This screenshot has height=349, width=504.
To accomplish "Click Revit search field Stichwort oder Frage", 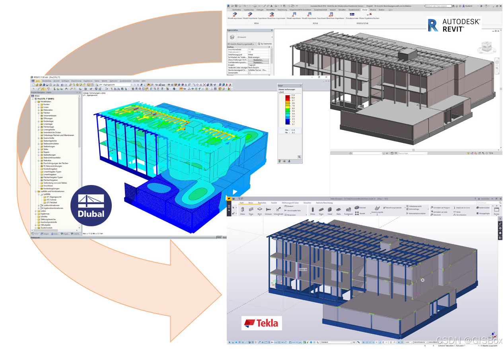I will (438, 6).
